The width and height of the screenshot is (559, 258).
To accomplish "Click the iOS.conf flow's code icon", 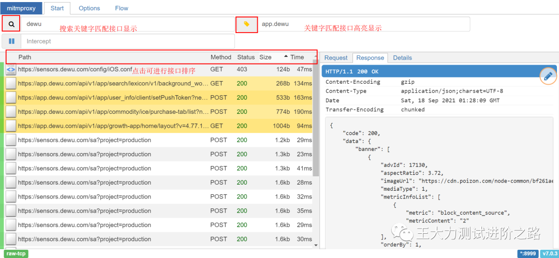I will (x=11, y=69).
